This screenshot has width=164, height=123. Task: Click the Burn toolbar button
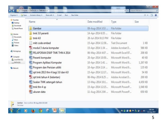(66, 15)
